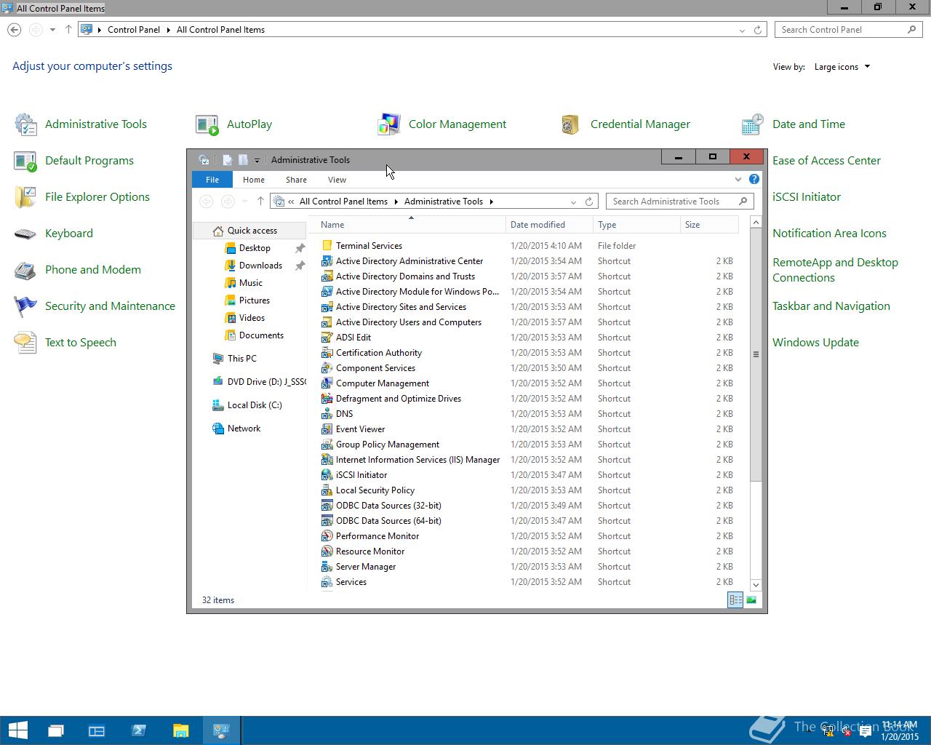Open Administrative Tools icon in Control Panel
Screen dimensions: 931x745
[x=25, y=124]
